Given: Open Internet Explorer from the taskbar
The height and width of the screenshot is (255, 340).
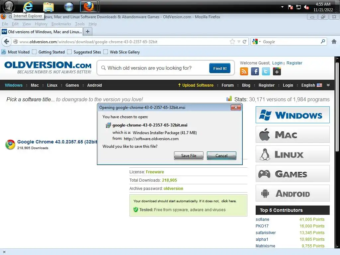Looking at the screenshot, I should pyautogui.click(x=28, y=7).
